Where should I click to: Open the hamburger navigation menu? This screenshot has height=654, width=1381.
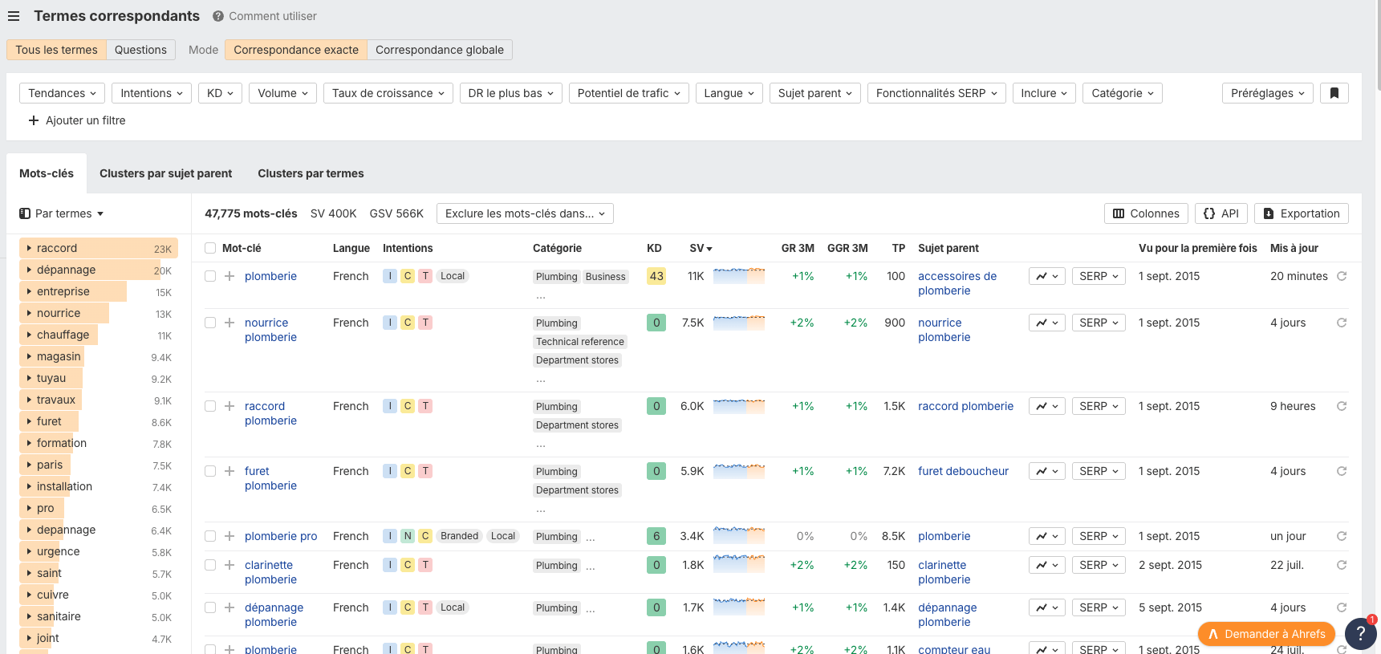(x=14, y=16)
